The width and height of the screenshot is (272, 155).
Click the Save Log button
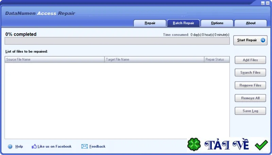click(x=250, y=111)
